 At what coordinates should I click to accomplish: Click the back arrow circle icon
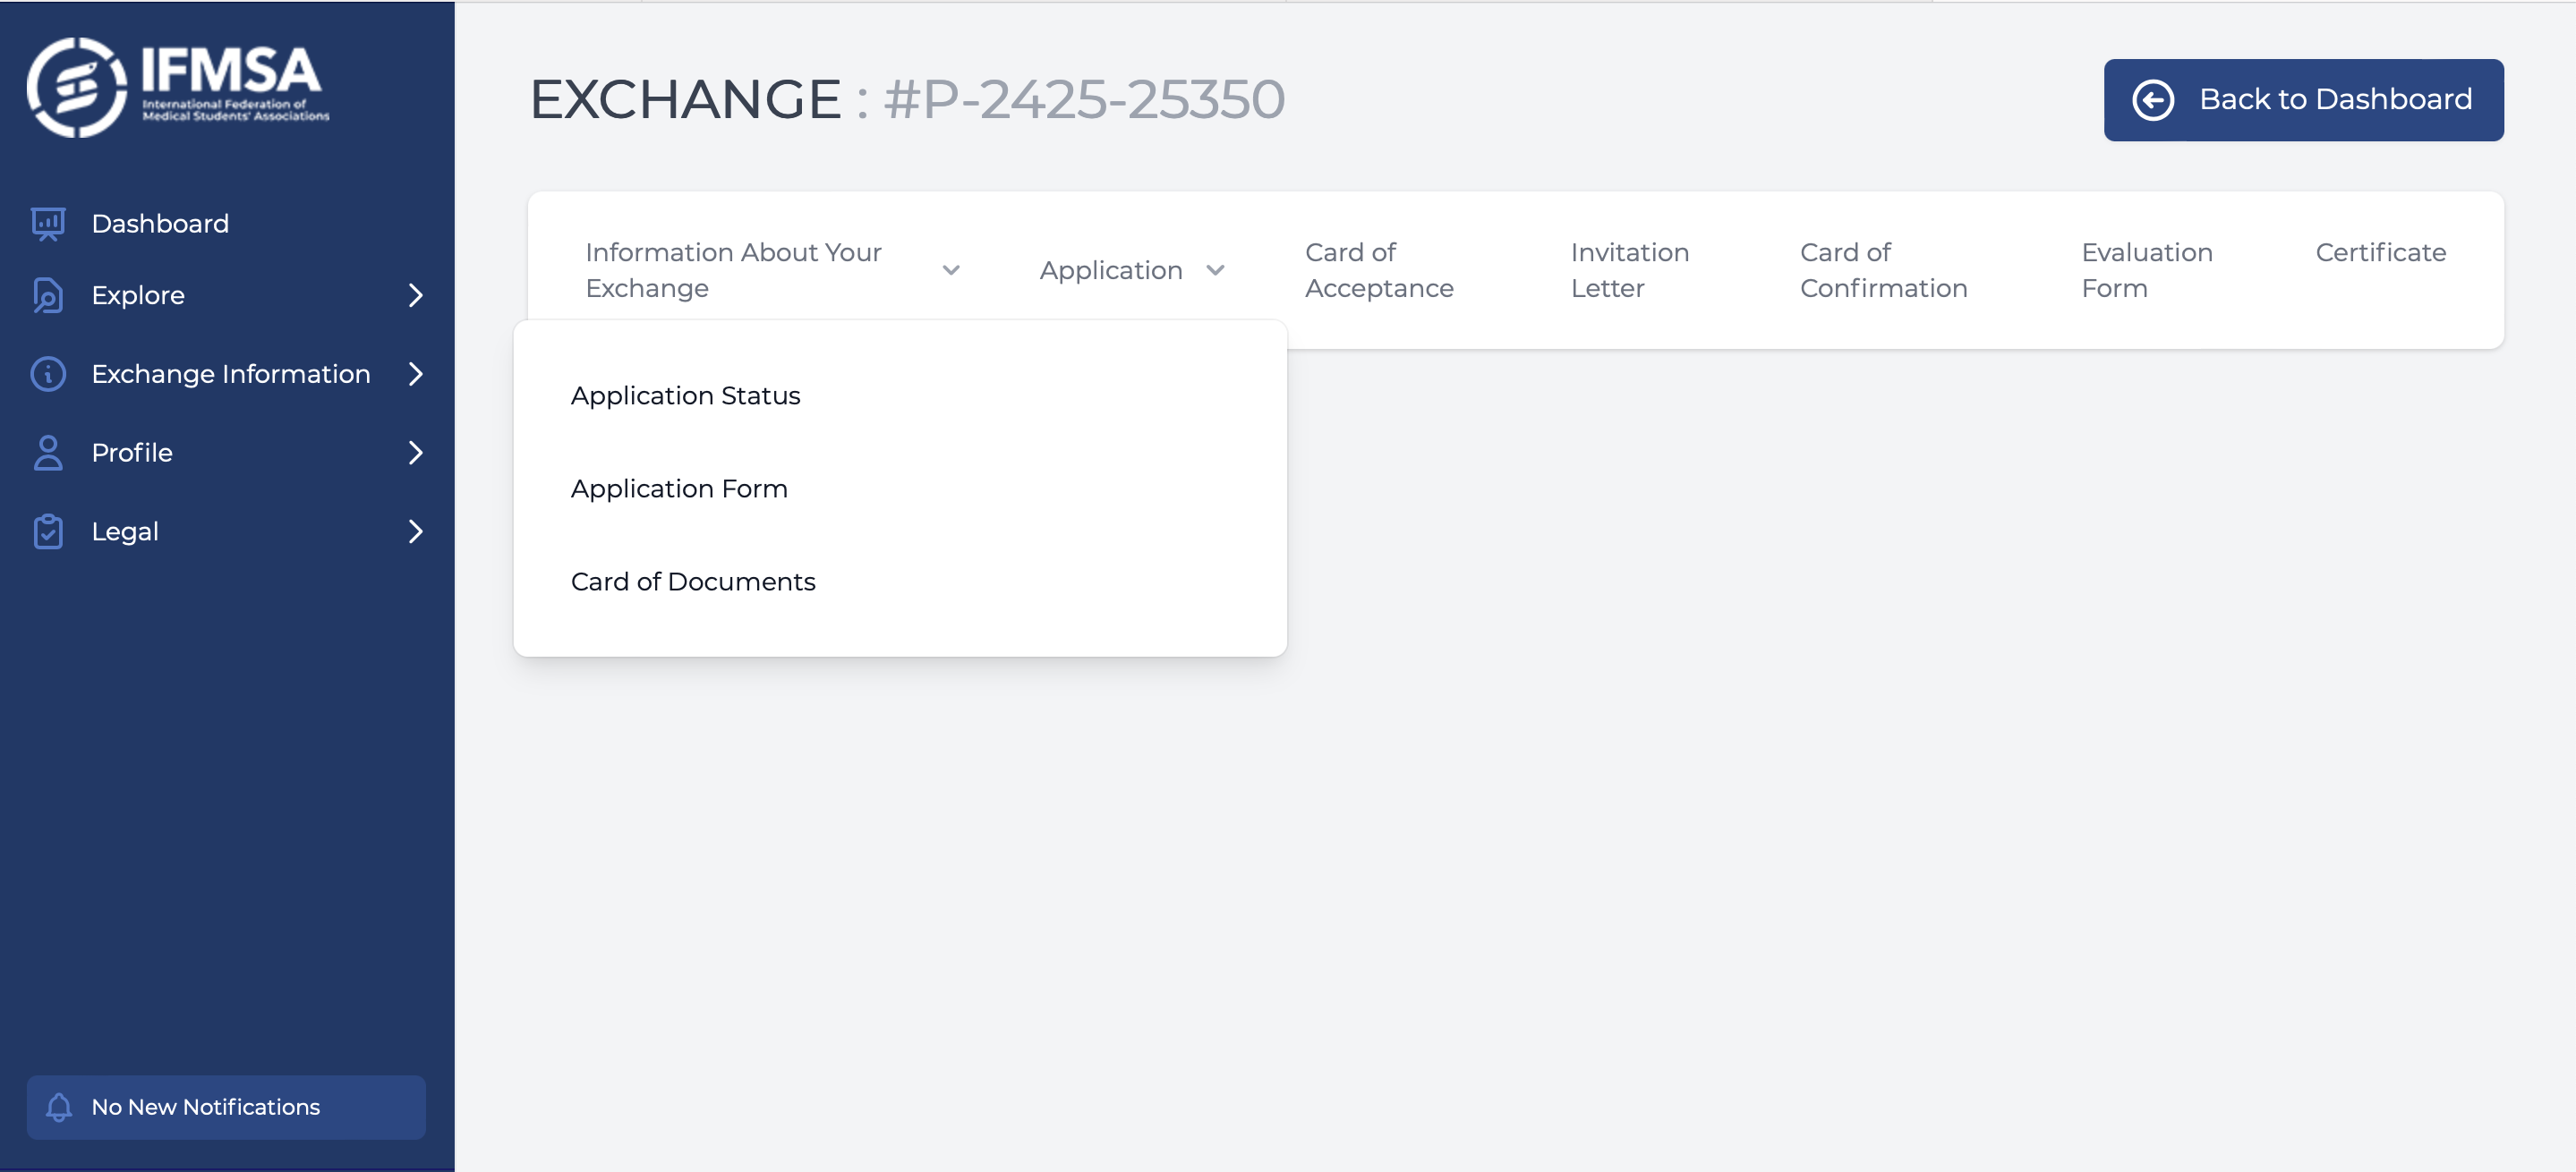[2153, 100]
